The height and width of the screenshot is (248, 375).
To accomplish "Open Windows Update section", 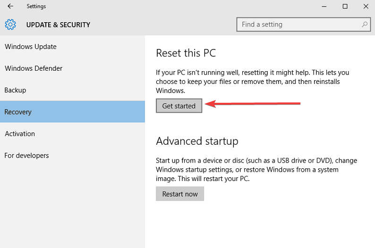I will pyautogui.click(x=72, y=47).
